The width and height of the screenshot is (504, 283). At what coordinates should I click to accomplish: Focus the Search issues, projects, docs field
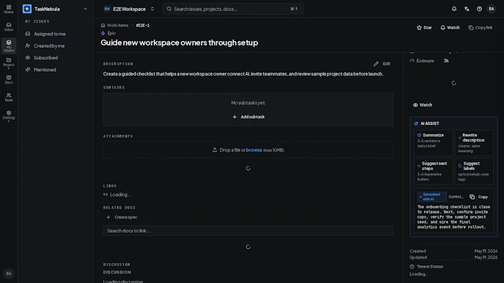point(233,9)
